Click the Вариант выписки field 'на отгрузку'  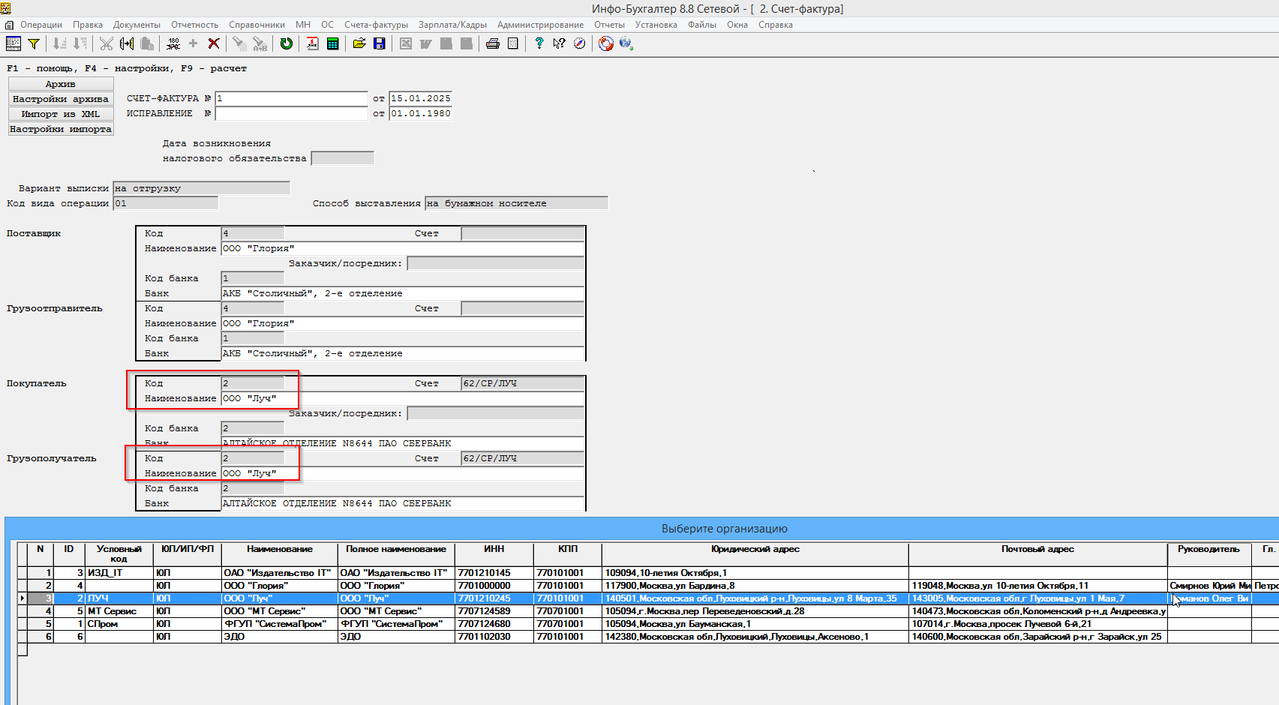tap(201, 188)
